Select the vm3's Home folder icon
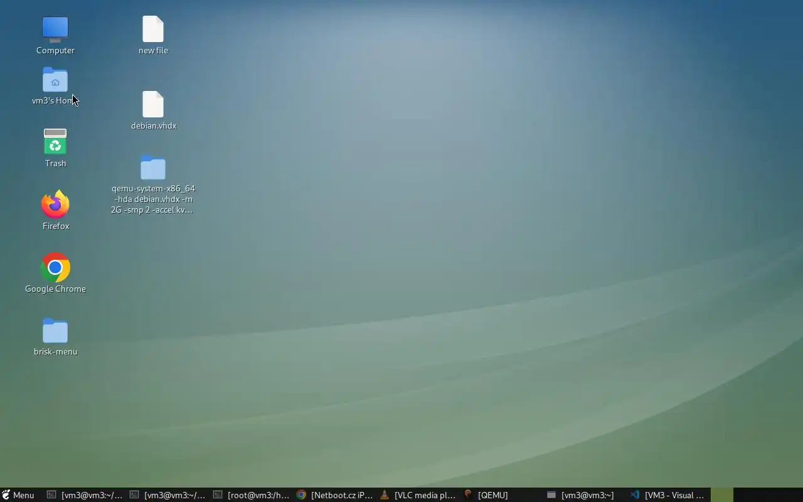 click(55, 80)
